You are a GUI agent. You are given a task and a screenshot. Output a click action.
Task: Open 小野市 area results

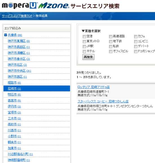[x=14, y=136]
